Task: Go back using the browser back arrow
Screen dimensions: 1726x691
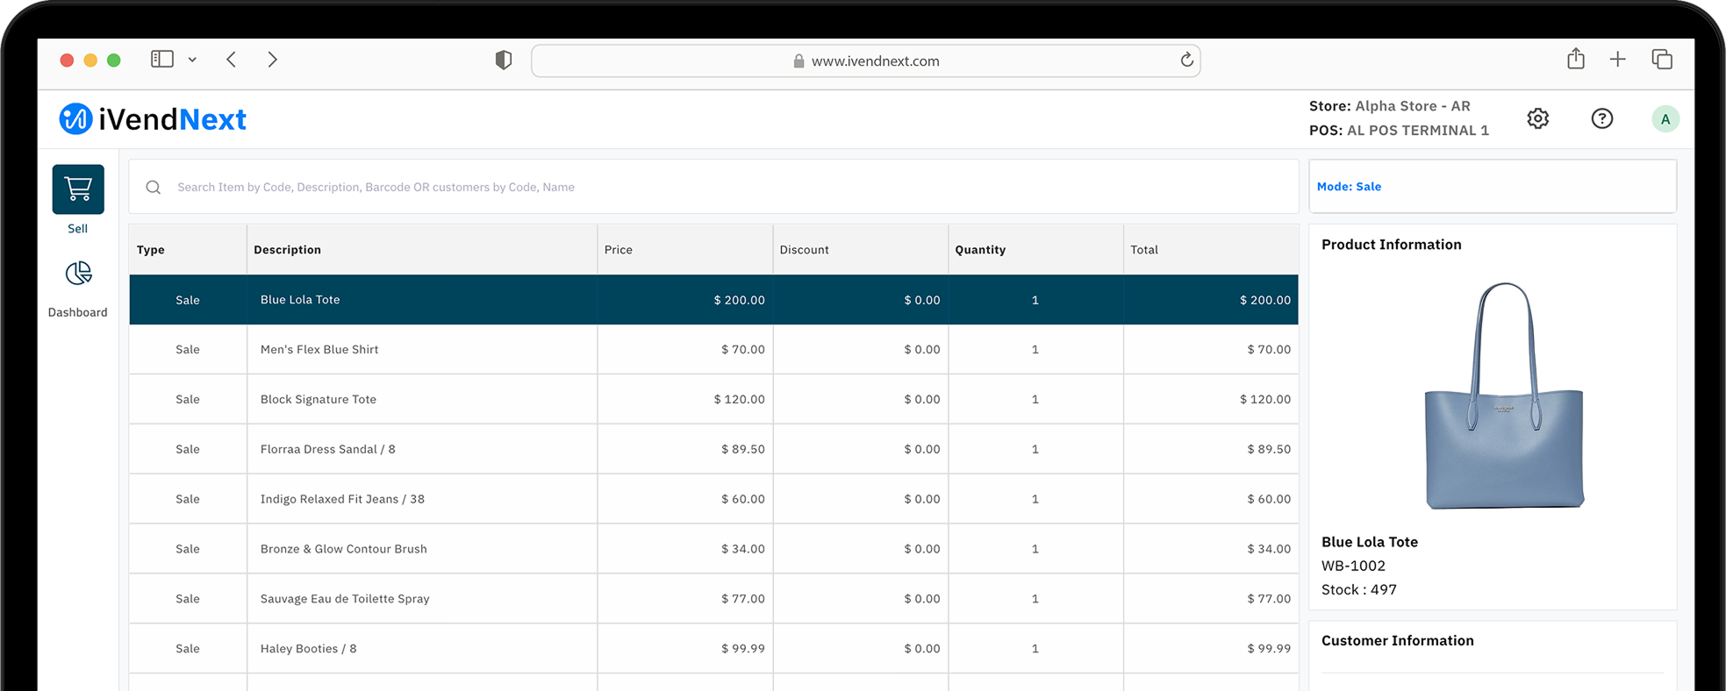Action: pyautogui.click(x=232, y=59)
